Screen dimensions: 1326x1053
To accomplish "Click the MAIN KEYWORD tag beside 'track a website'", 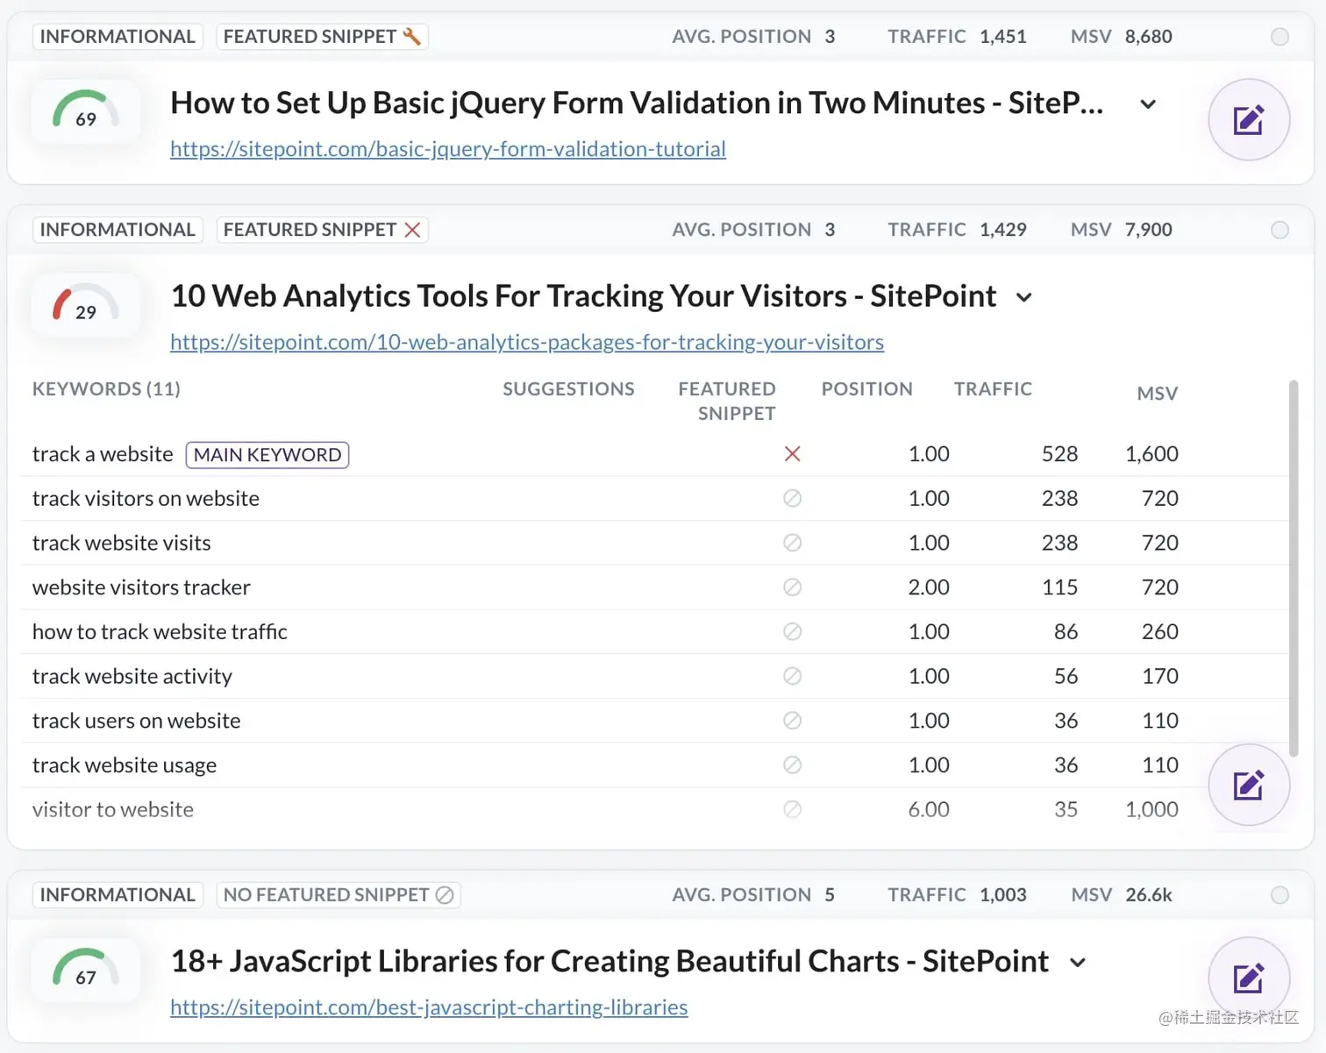I will (267, 454).
